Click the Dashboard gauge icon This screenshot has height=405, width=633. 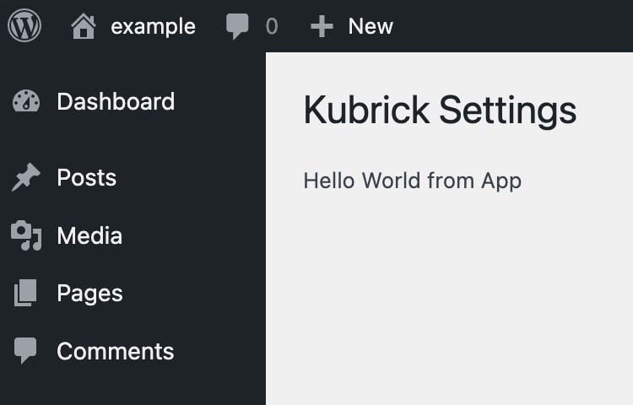point(26,102)
